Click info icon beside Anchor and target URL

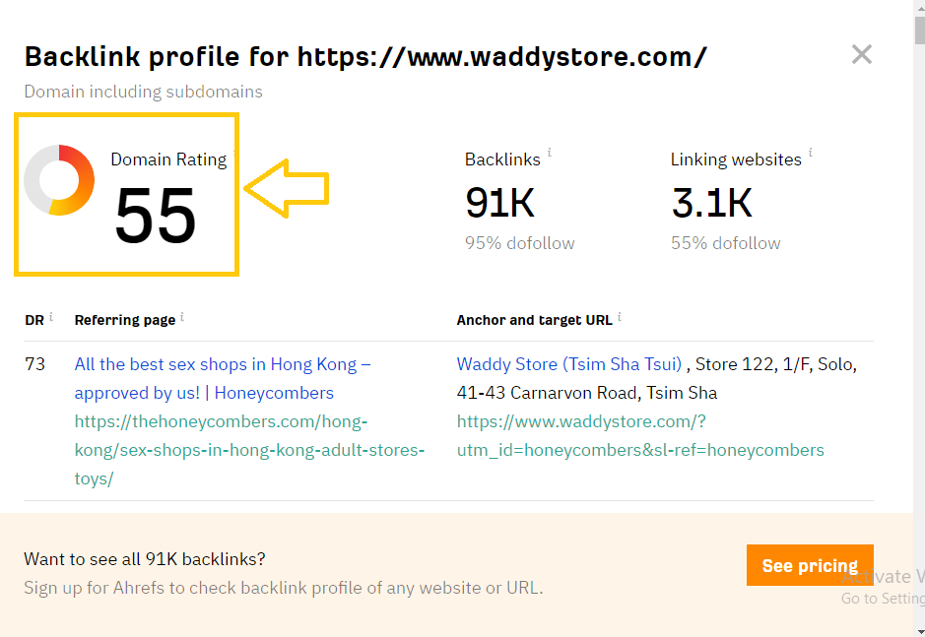[x=620, y=317]
